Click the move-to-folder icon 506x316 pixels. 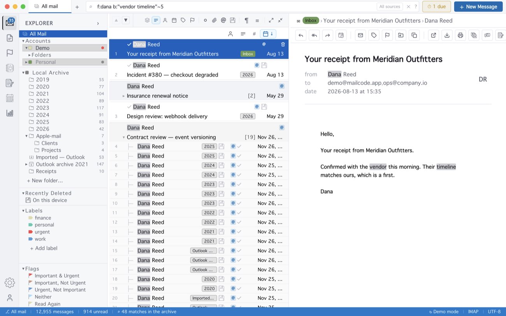click(x=401, y=35)
